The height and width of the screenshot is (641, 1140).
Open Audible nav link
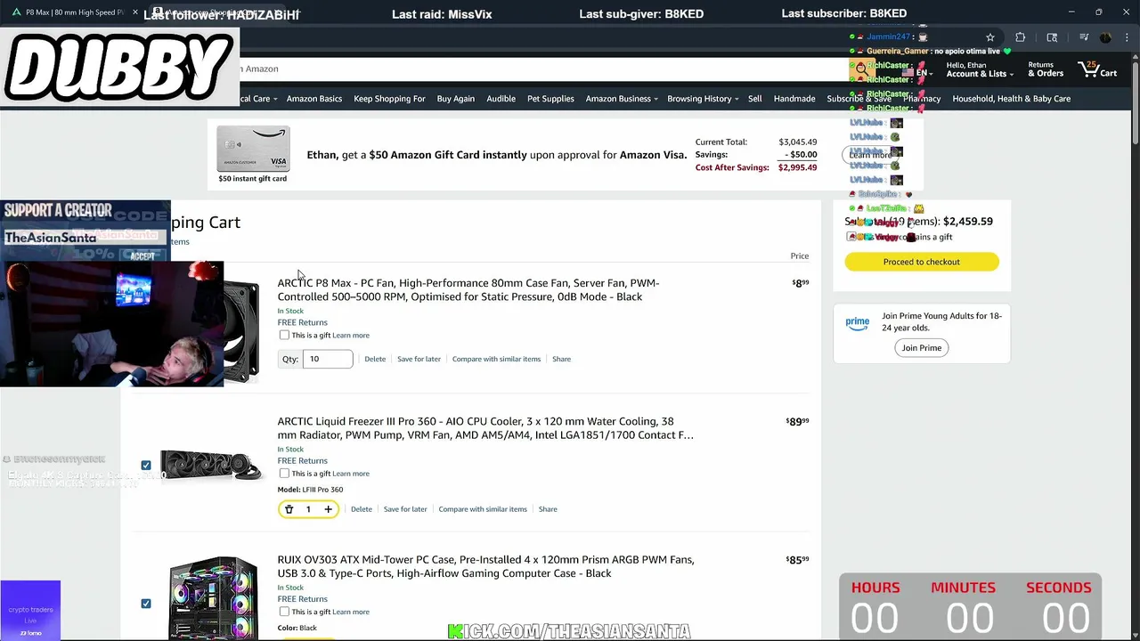[501, 99]
